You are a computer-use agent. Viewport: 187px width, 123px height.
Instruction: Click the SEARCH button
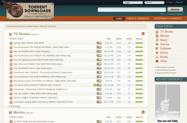pyautogui.click(x=175, y=10)
